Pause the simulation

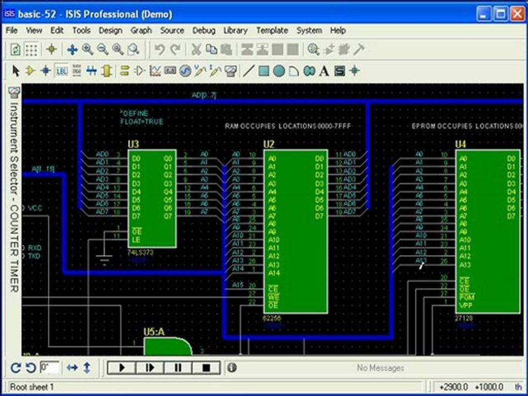[178, 368]
